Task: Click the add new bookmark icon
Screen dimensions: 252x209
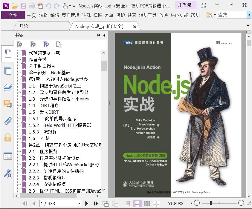Action: point(33,44)
